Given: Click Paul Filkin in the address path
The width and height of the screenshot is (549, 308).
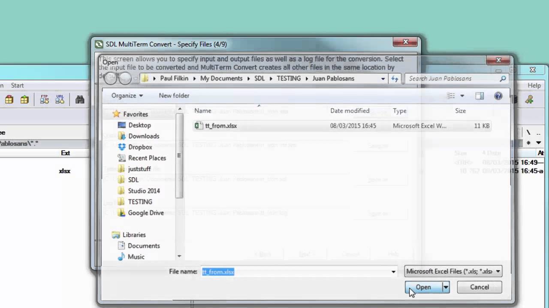Looking at the screenshot, I should (175, 78).
